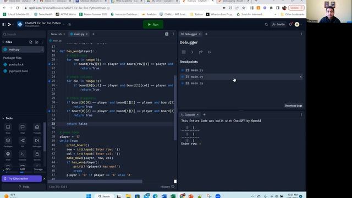
Task: Open the Debugger tool in Tools
Action: (37, 142)
